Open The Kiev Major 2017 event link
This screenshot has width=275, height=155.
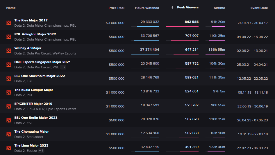tap(31, 20)
